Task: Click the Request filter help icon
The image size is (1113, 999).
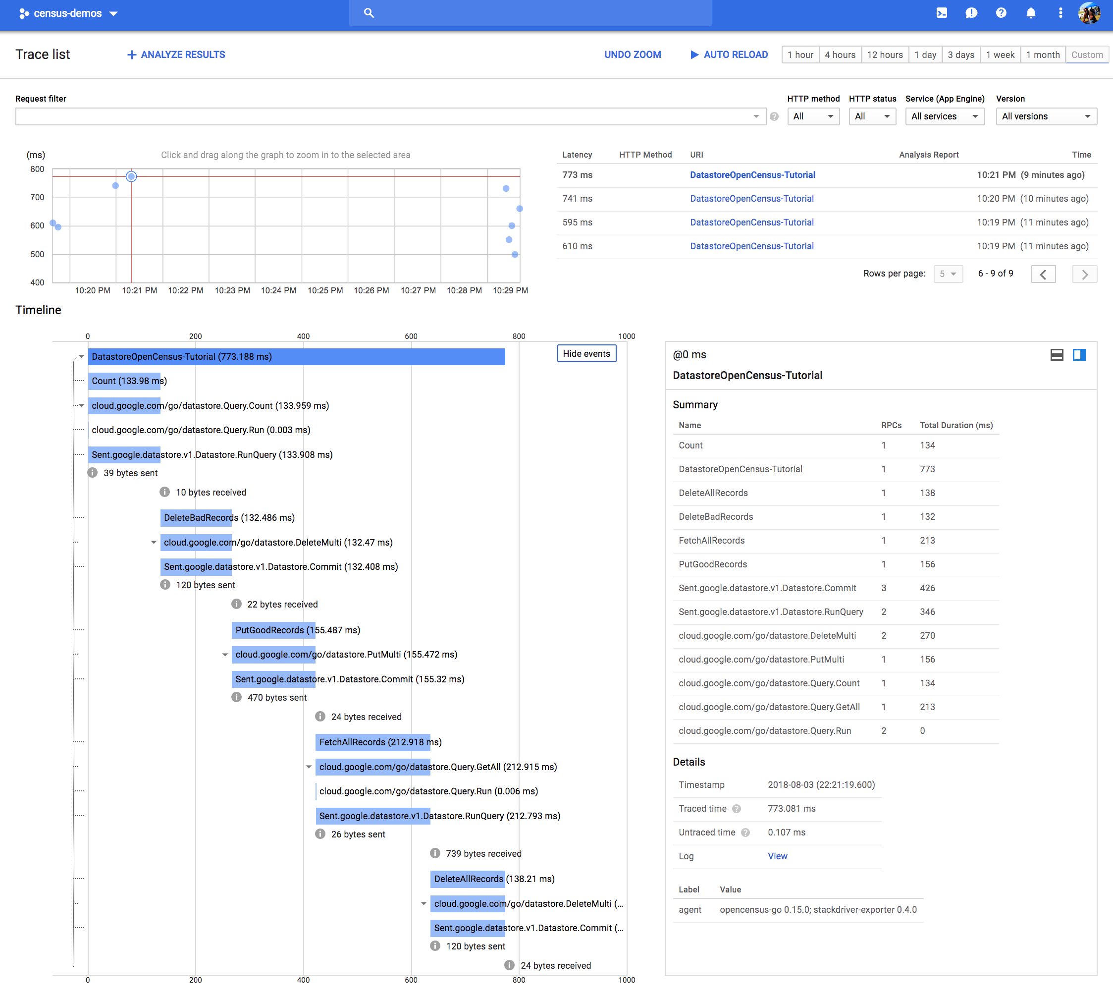Action: 774,116
